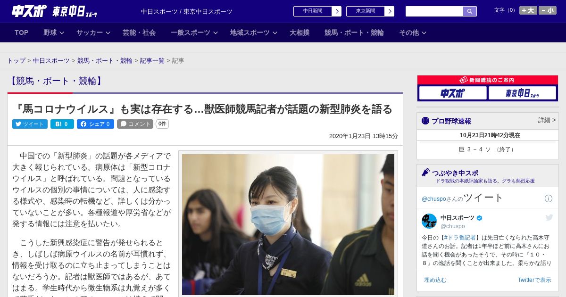Click the Twitter bird icon in tweet
The image size is (566, 297).
[x=549, y=217]
